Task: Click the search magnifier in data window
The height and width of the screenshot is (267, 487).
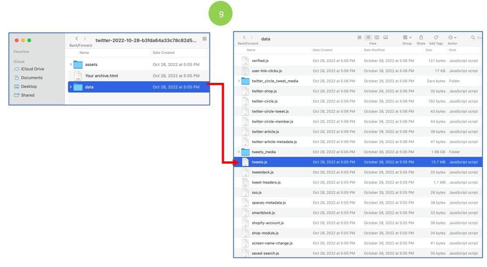Action: tap(473, 38)
